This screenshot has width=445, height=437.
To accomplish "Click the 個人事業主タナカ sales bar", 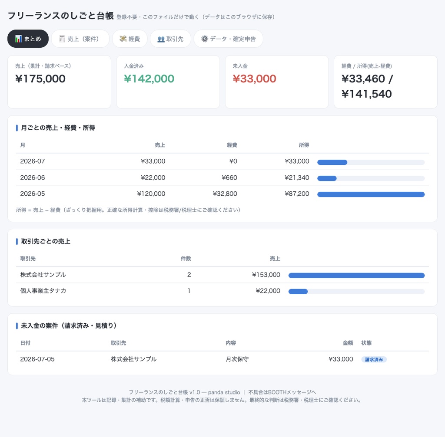I will (x=356, y=291).
